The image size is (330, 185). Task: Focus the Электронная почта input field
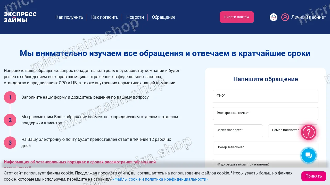pos(266,114)
